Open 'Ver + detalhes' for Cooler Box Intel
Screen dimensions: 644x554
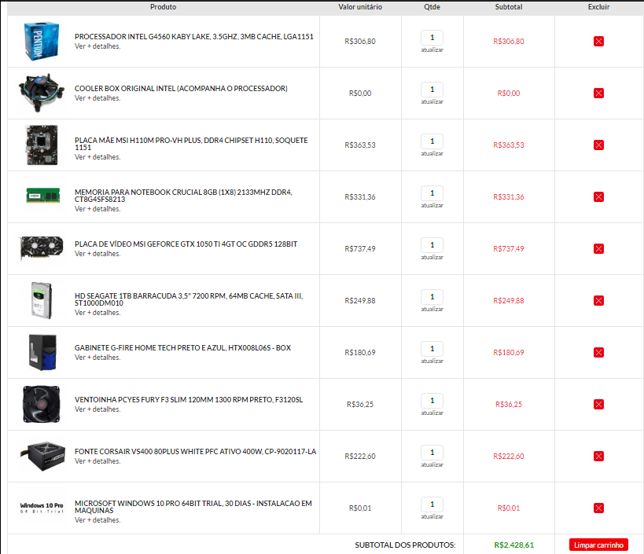point(98,98)
